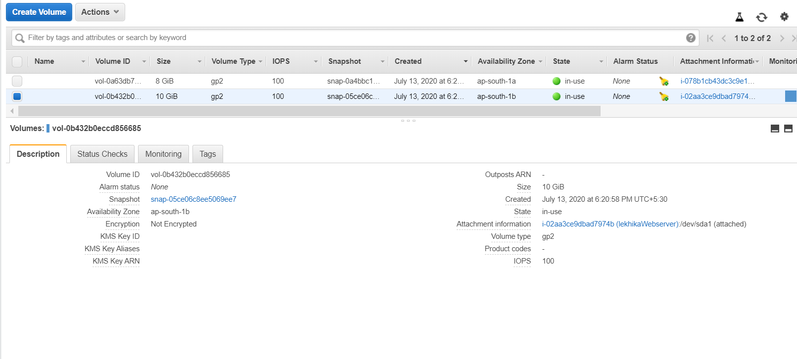Open the settings gear icon
This screenshot has width=797, height=359.
[x=784, y=17]
